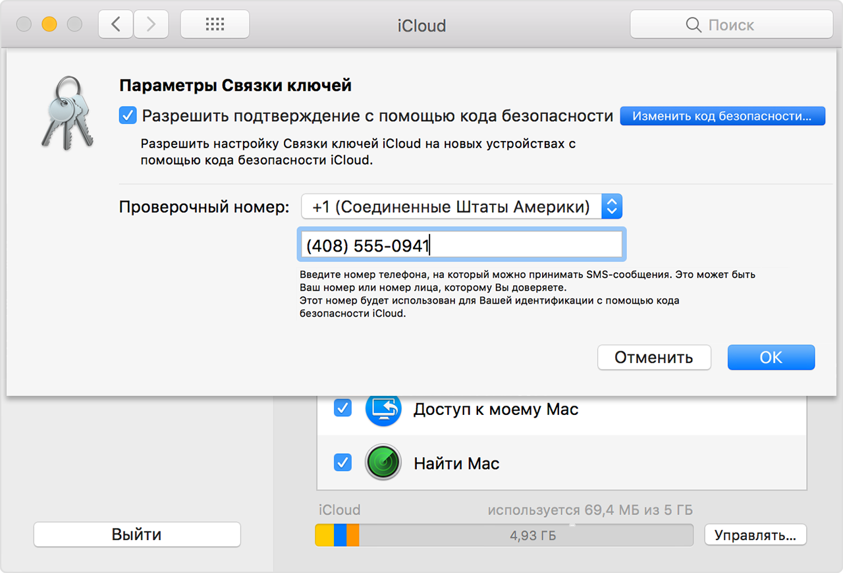Click the yellow window minimize button
The width and height of the screenshot is (843, 573).
click(49, 25)
